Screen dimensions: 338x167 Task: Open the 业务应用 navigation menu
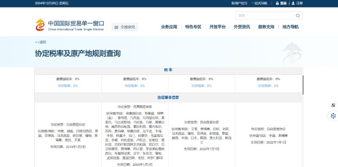(x=169, y=27)
